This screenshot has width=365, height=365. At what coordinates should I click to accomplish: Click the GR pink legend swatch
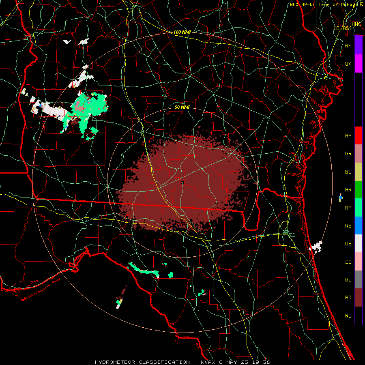tap(358, 154)
